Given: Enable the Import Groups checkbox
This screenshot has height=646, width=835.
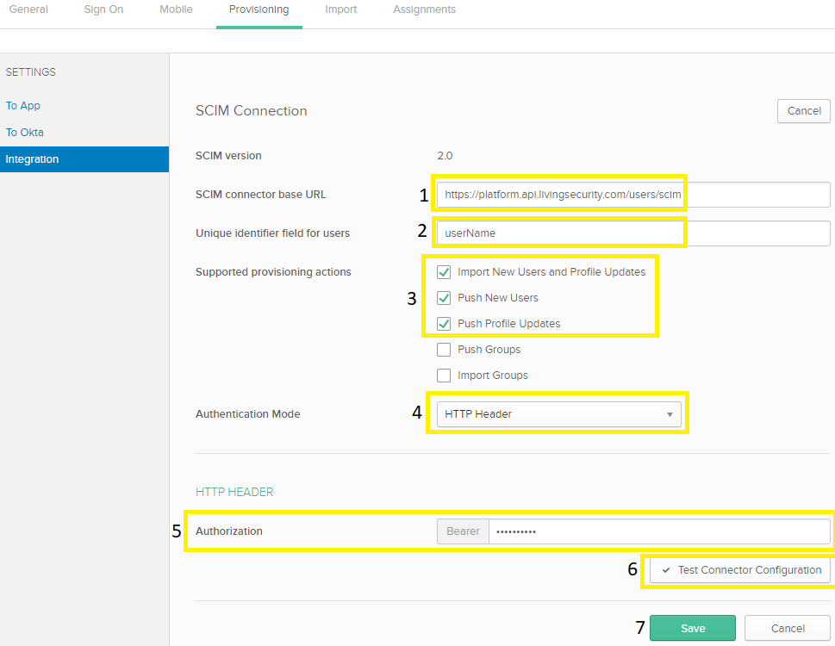Looking at the screenshot, I should pos(444,376).
